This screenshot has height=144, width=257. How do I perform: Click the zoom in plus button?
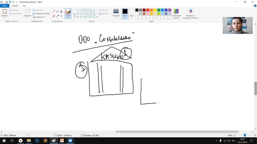255,135
